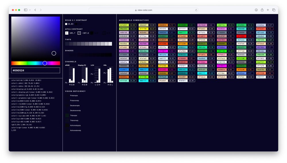This screenshot has height=163, width=287.
Task: Click the saturation-brightness gradient picker area
Action: click(x=36, y=39)
